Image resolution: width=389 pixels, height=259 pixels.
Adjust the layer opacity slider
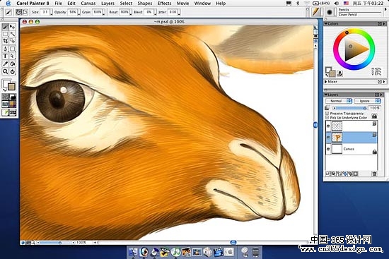click(x=350, y=108)
